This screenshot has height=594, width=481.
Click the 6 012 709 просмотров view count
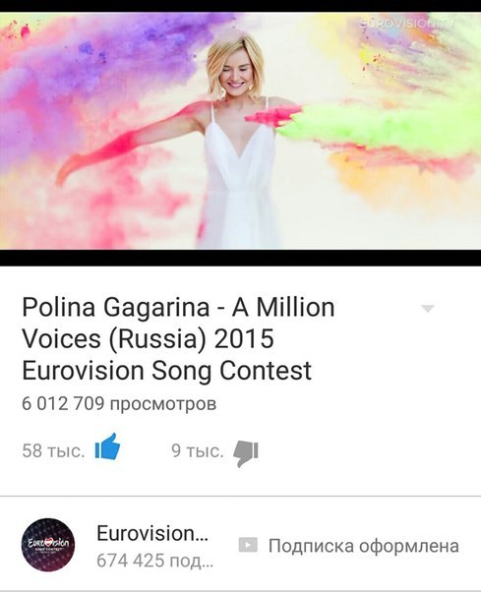(119, 403)
